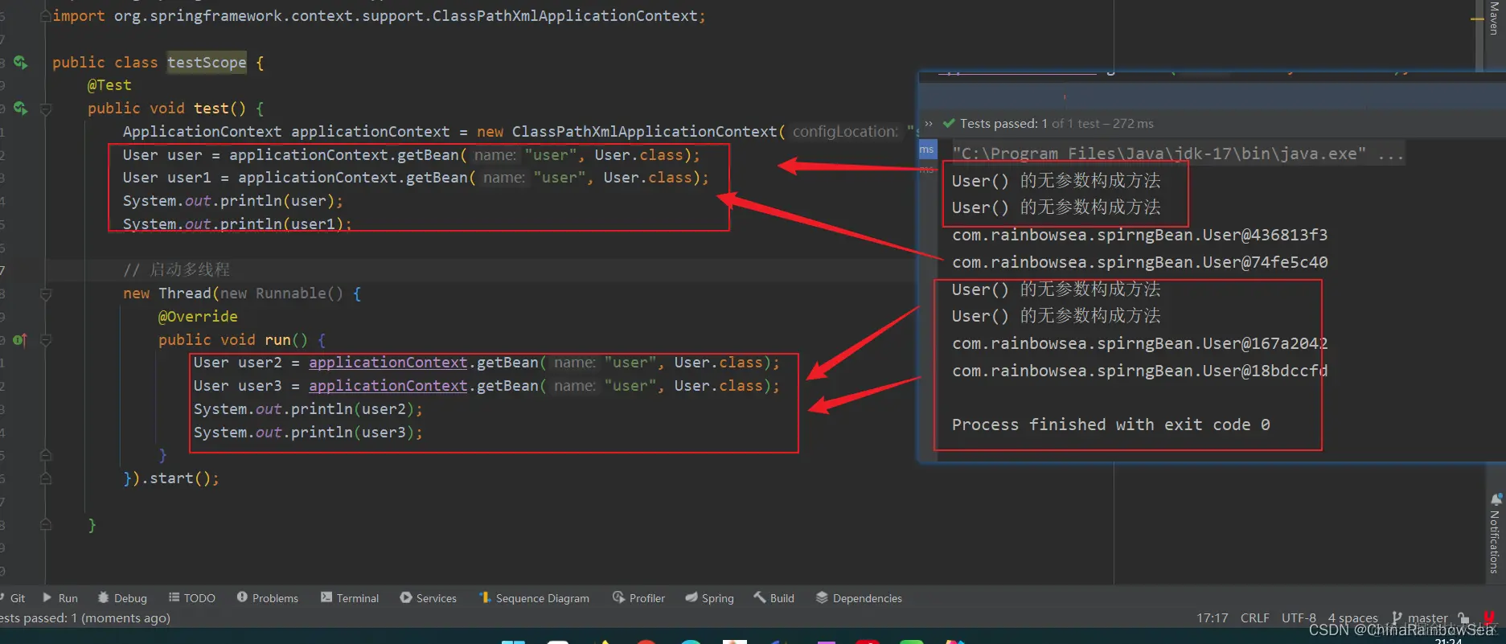Open the Debug tool window
The height and width of the screenshot is (644, 1506).
[x=122, y=598]
